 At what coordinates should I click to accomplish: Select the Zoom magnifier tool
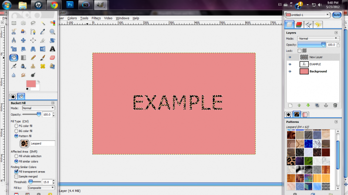52,32
